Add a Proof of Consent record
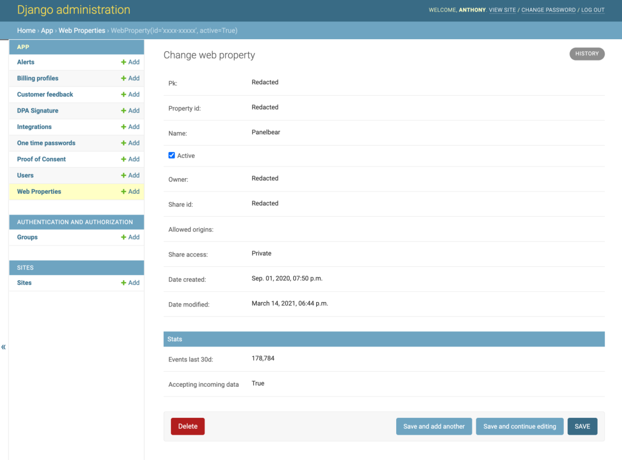Viewport: 622px width, 460px height. (x=130, y=159)
